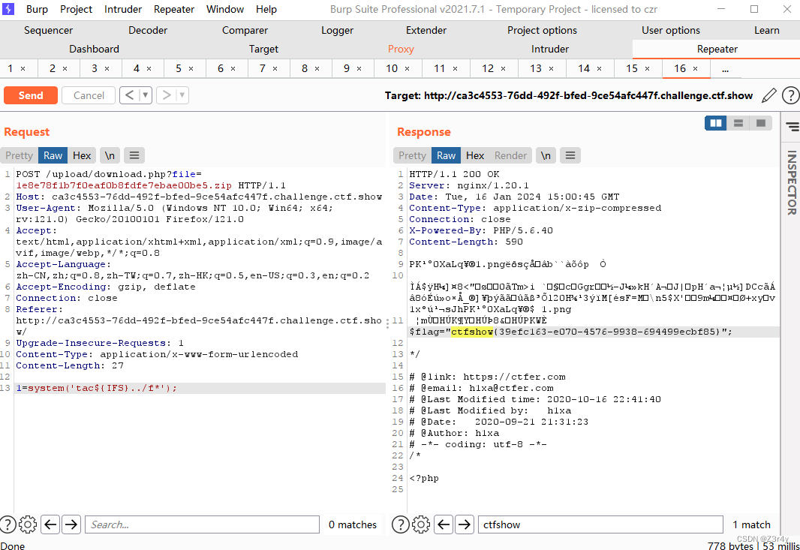The width and height of the screenshot is (800, 550).
Task: Go forward to next request in history
Action: tap(167, 95)
